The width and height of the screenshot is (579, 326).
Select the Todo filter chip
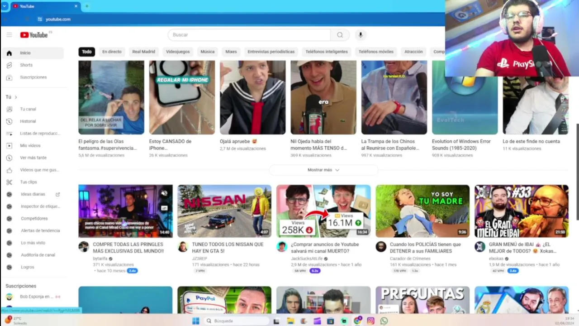tap(87, 52)
